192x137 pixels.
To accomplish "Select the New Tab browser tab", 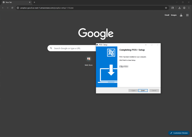I will pos(16,2).
